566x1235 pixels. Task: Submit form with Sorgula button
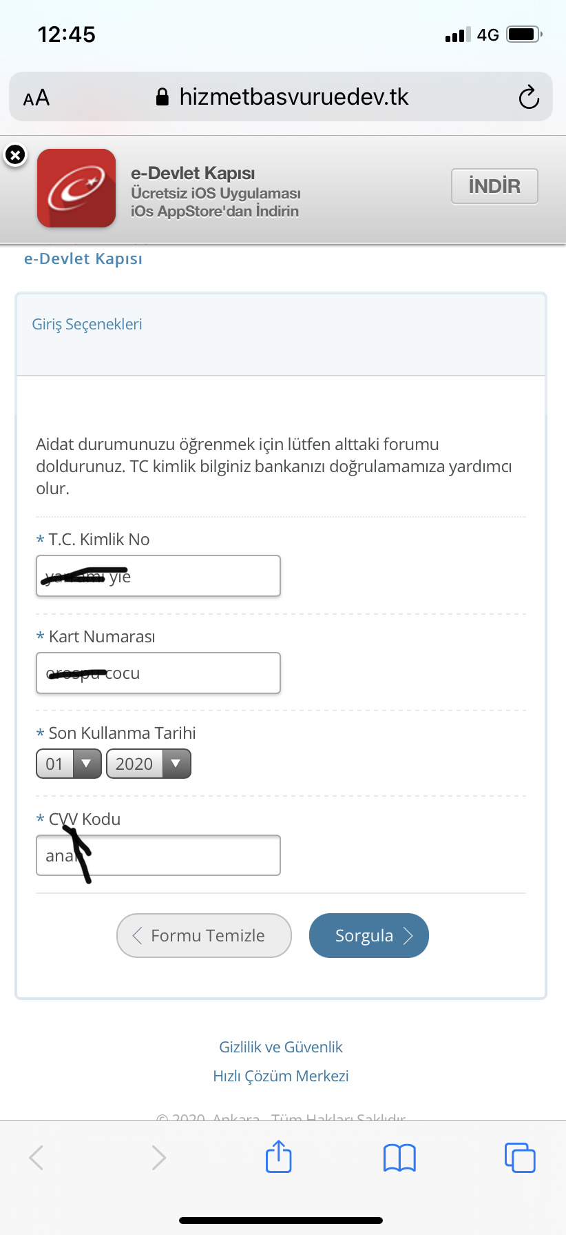[x=369, y=935]
